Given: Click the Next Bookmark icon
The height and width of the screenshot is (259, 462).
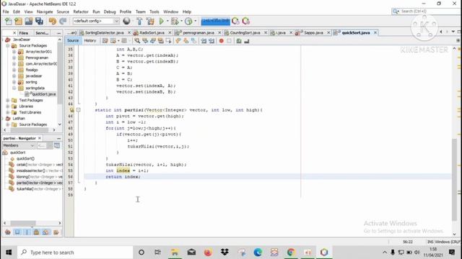Looking at the screenshot, I should click(186, 41).
